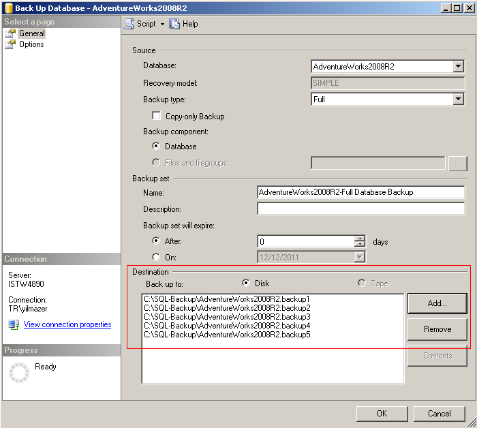Click the Remove destination button

[x=437, y=329]
